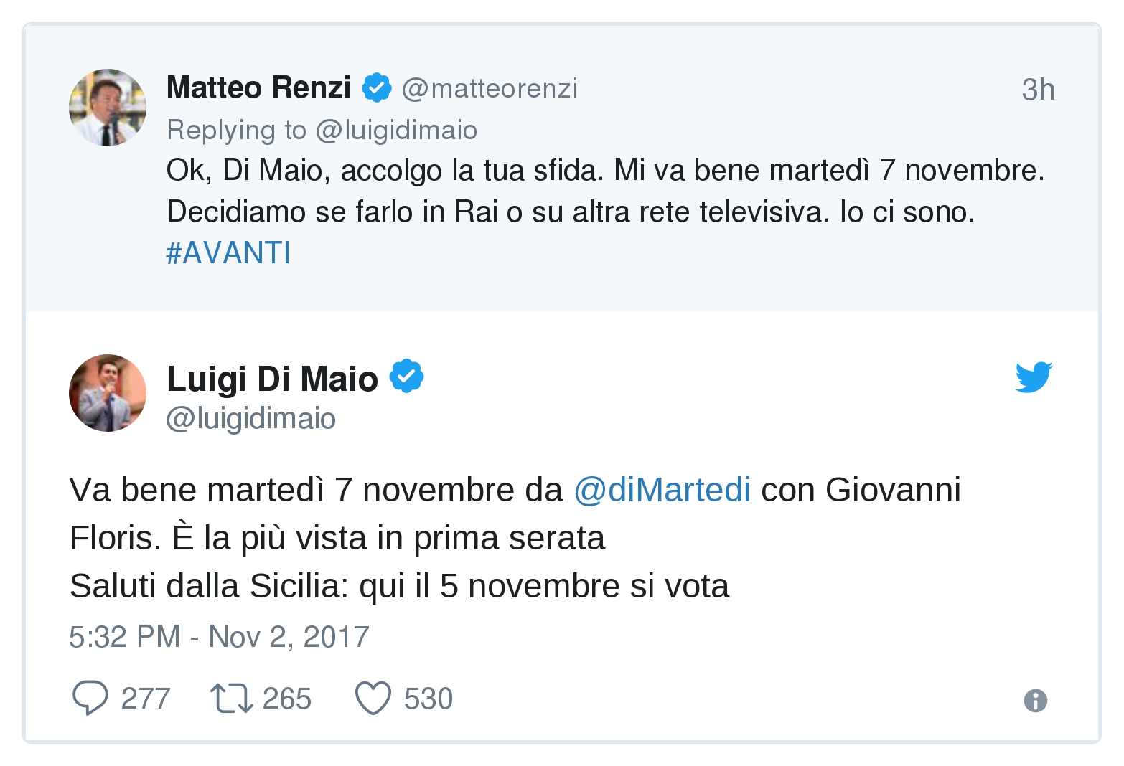
Task: Click the Matteo Renzi display name
Action: 258,88
